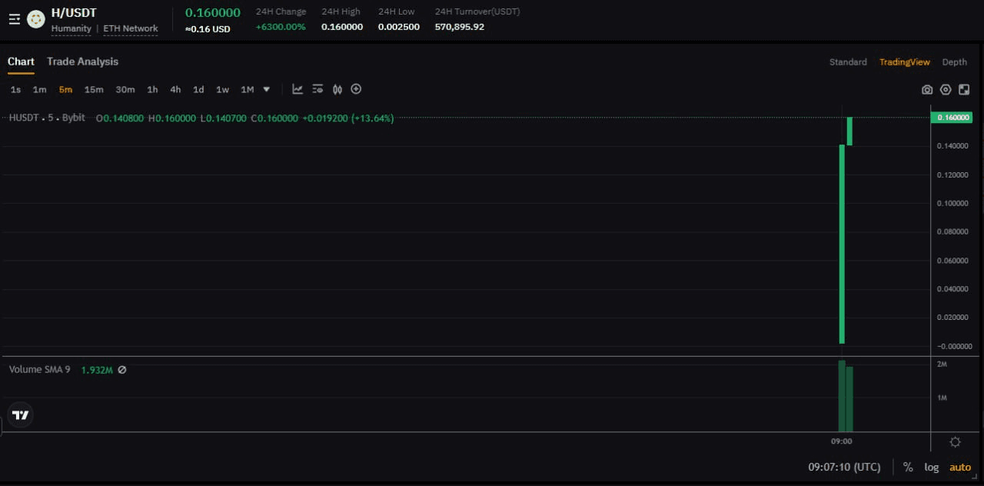Toggle auto scale mode
984x486 pixels.
point(960,467)
